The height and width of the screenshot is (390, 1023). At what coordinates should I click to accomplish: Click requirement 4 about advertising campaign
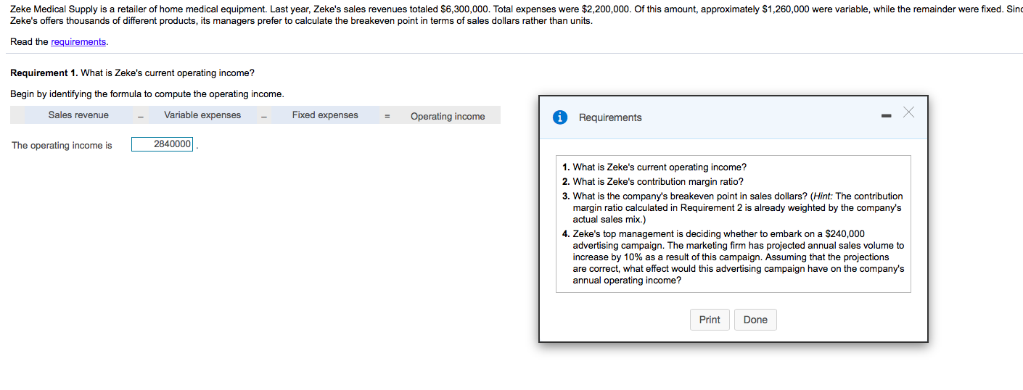pyautogui.click(x=733, y=257)
